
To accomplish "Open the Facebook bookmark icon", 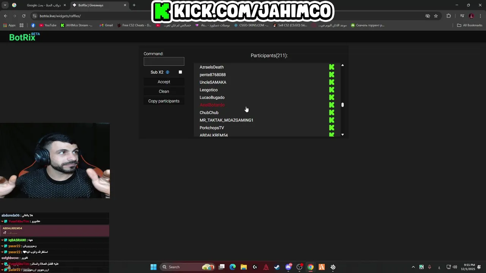I will point(33,25).
